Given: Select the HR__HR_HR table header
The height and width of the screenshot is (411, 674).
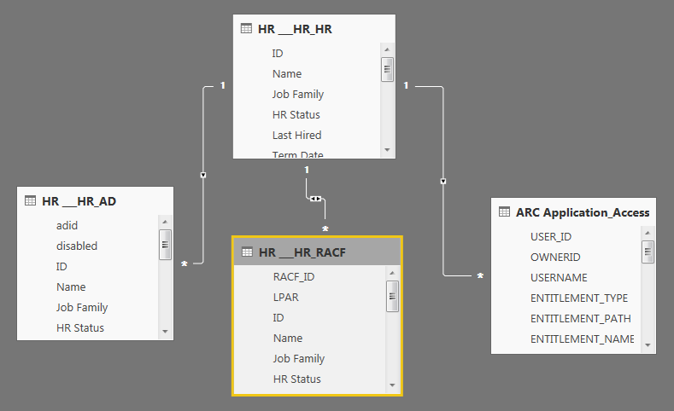Looking at the screenshot, I should pyautogui.click(x=314, y=29).
